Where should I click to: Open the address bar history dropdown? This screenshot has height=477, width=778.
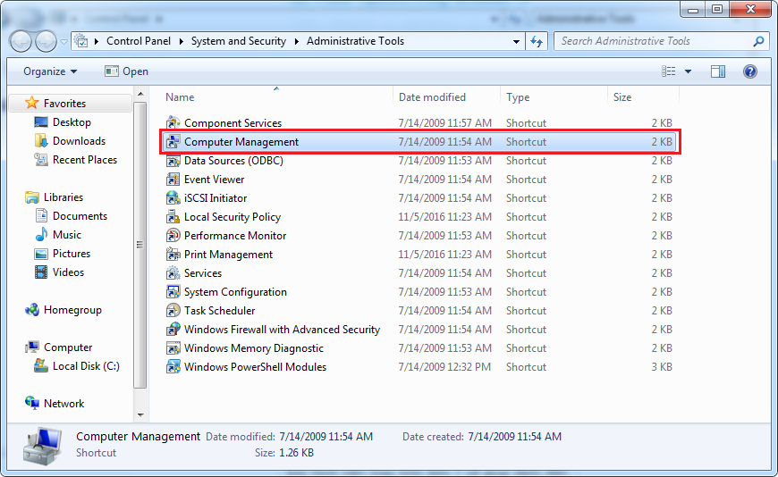point(517,41)
